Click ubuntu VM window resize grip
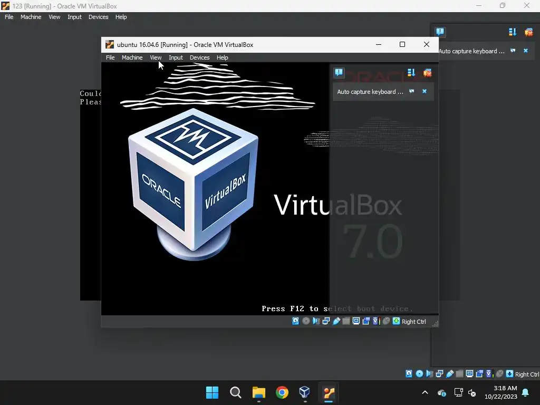540x405 pixels. (x=435, y=323)
